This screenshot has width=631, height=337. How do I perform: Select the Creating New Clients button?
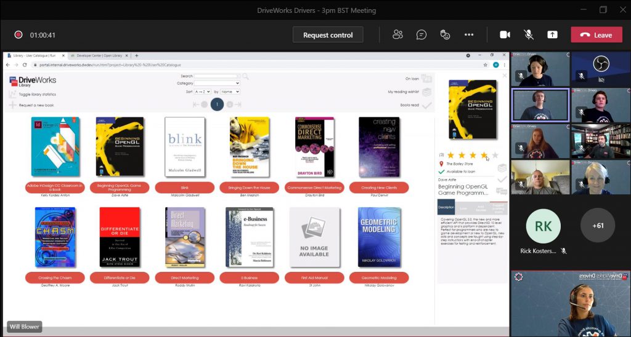(x=379, y=187)
